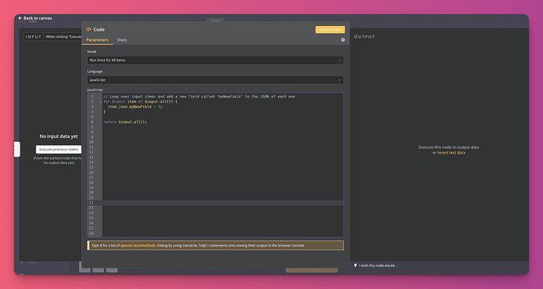This screenshot has height=289, width=543.
Task: Click the item.json.myNewField assignment line
Action: (x=135, y=107)
